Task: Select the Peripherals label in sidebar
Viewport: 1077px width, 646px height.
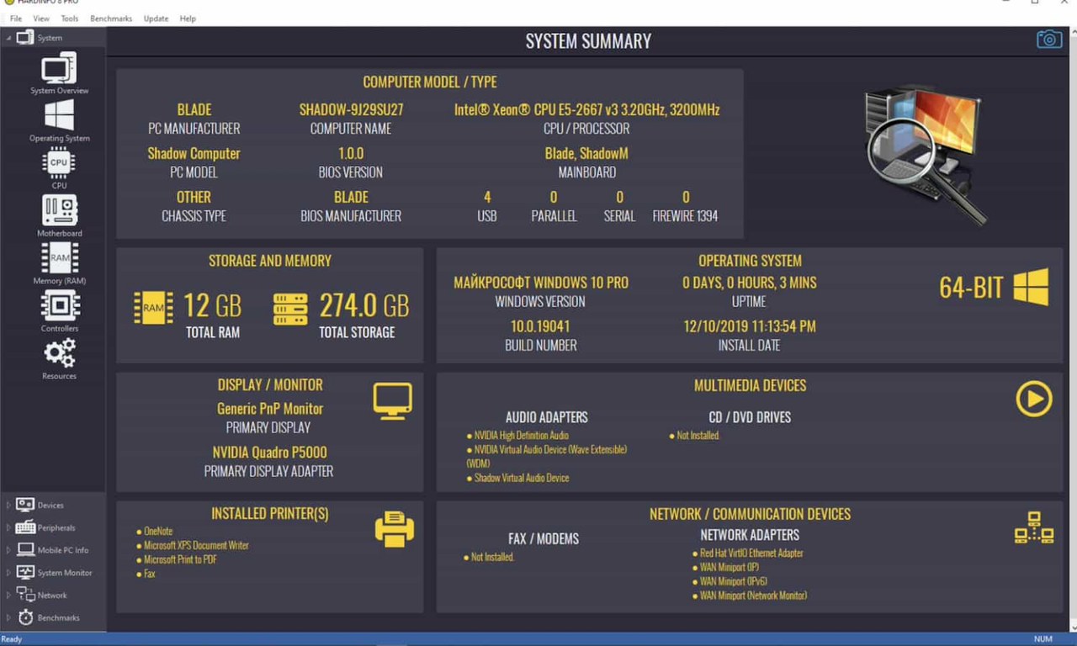Action: pyautogui.click(x=56, y=528)
